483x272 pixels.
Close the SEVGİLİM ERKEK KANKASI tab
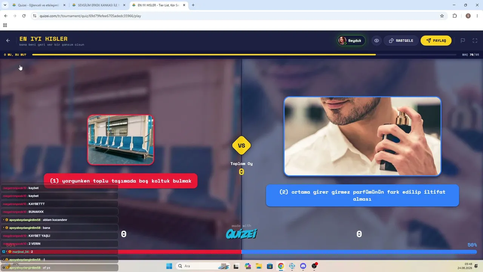[x=124, y=5]
